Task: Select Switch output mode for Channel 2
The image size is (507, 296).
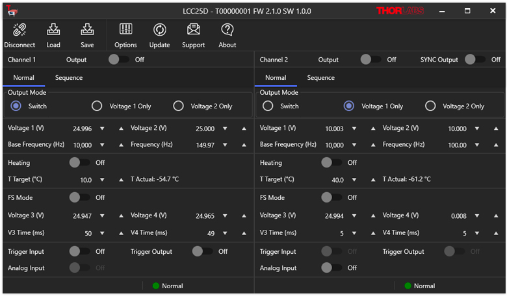Action: point(268,106)
